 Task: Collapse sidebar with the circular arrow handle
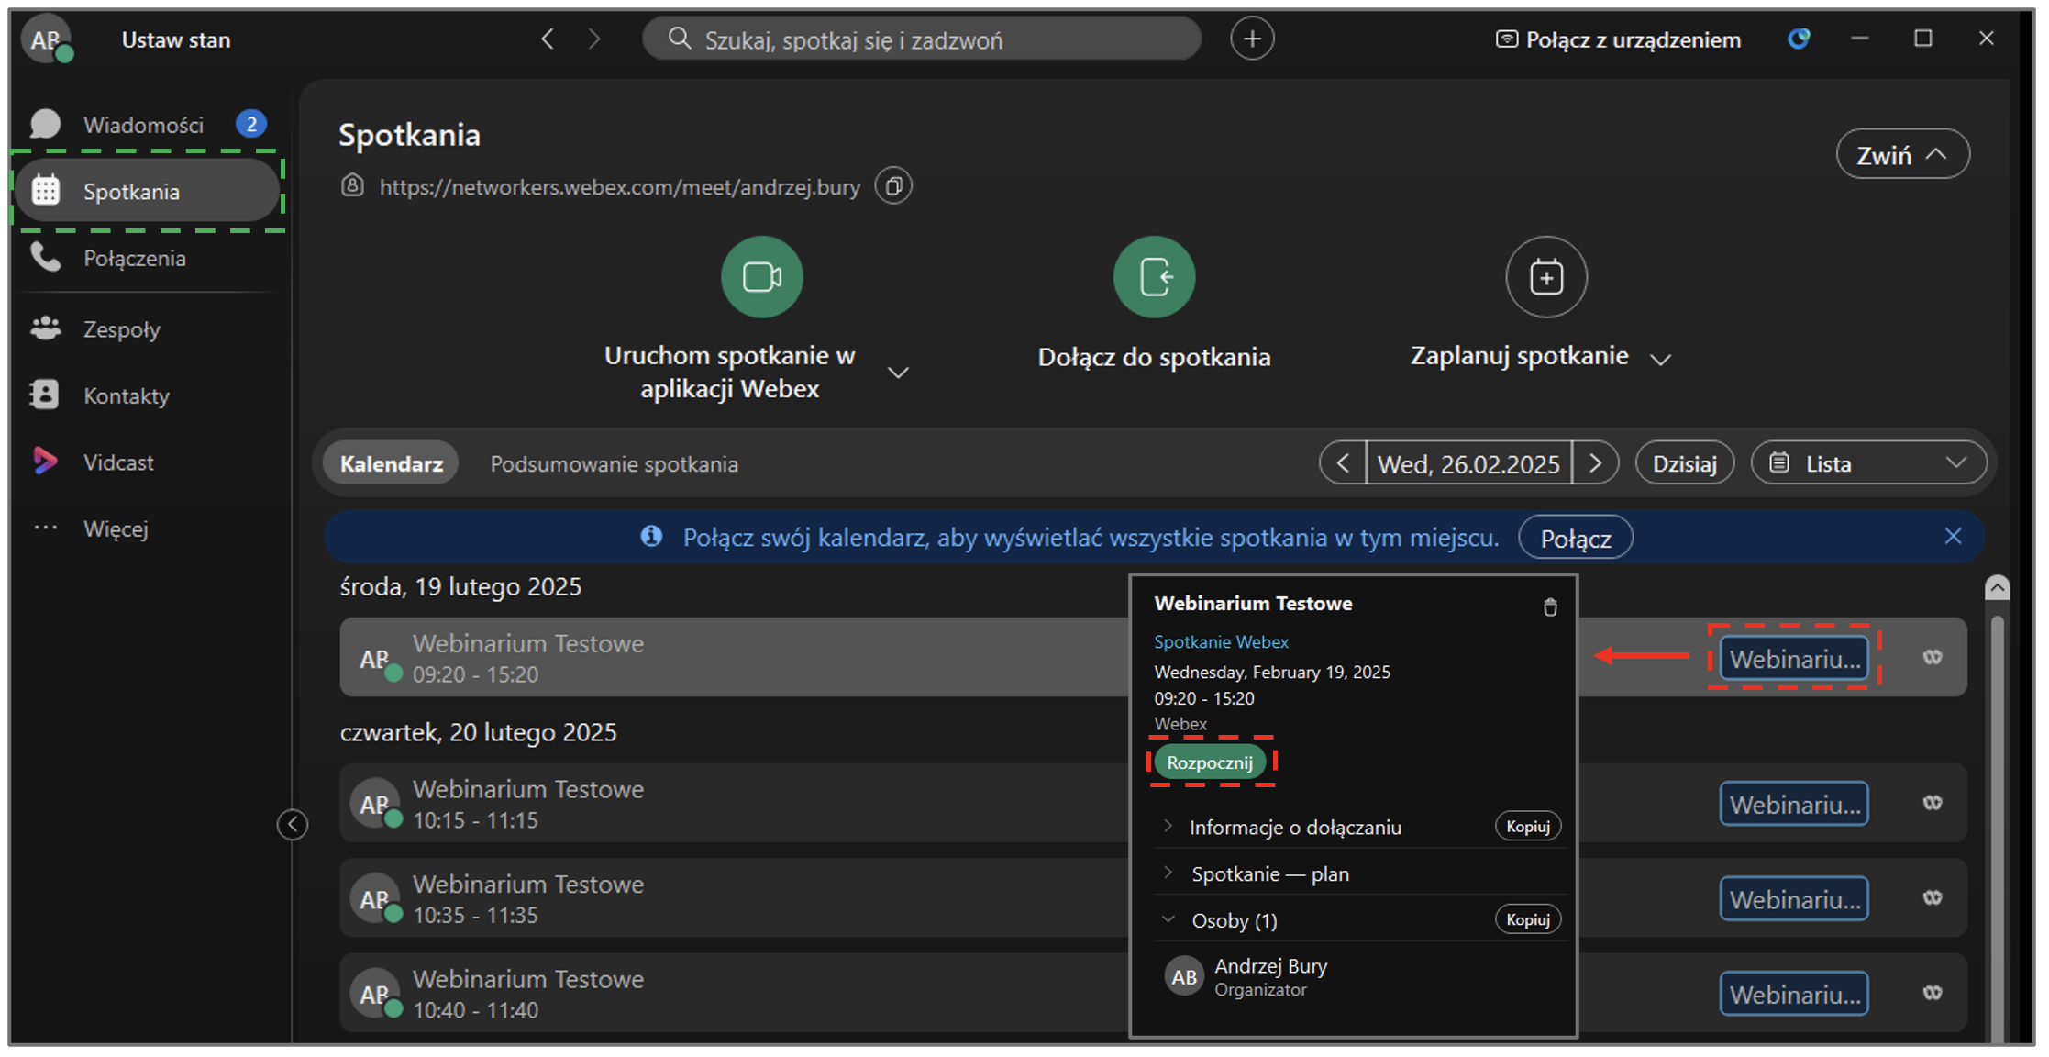(x=293, y=824)
